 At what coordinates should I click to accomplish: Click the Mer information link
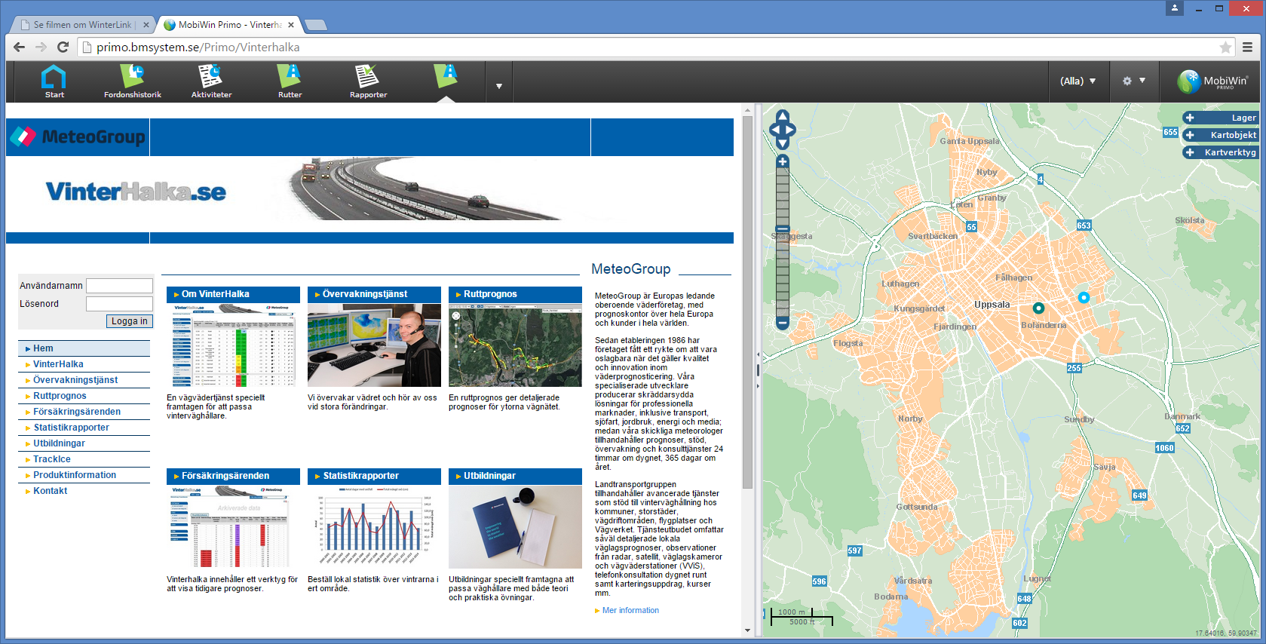pos(630,611)
